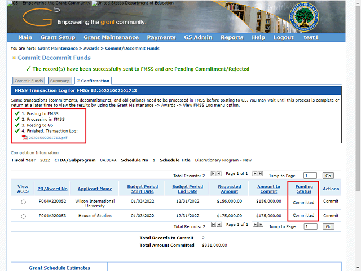The image size is (361, 271).
Task: Open the 20221002201713.pdf transaction log link
Action: tap(47, 138)
